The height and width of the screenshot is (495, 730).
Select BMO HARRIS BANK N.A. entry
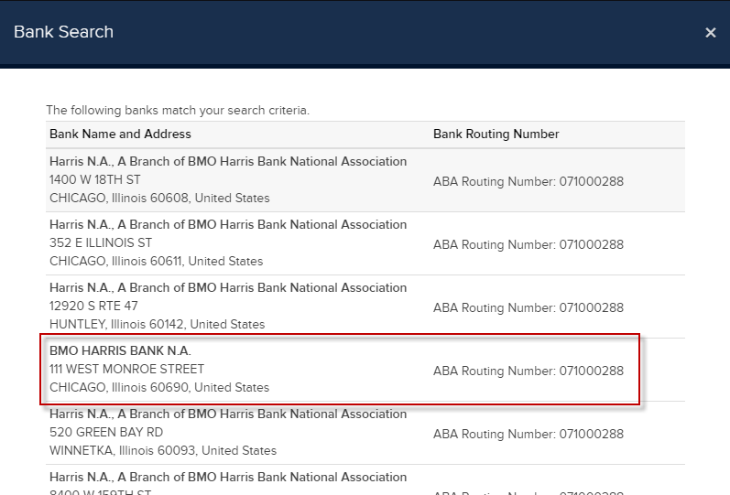[365, 370]
